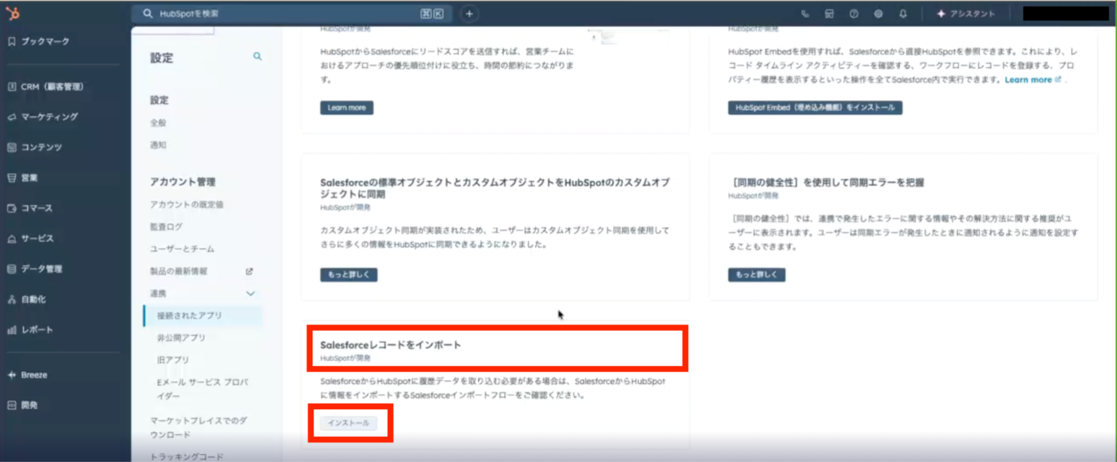
Task: Open external link icon beside 製品の最新情報
Action: 249,271
